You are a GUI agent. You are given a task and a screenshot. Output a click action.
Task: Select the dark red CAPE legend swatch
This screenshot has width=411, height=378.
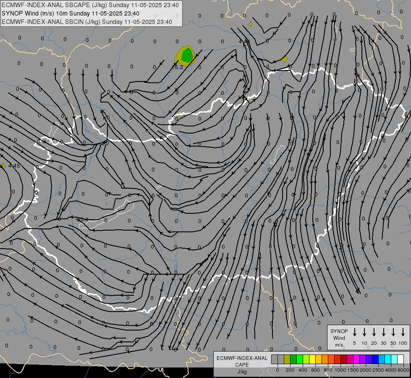coord(344,359)
